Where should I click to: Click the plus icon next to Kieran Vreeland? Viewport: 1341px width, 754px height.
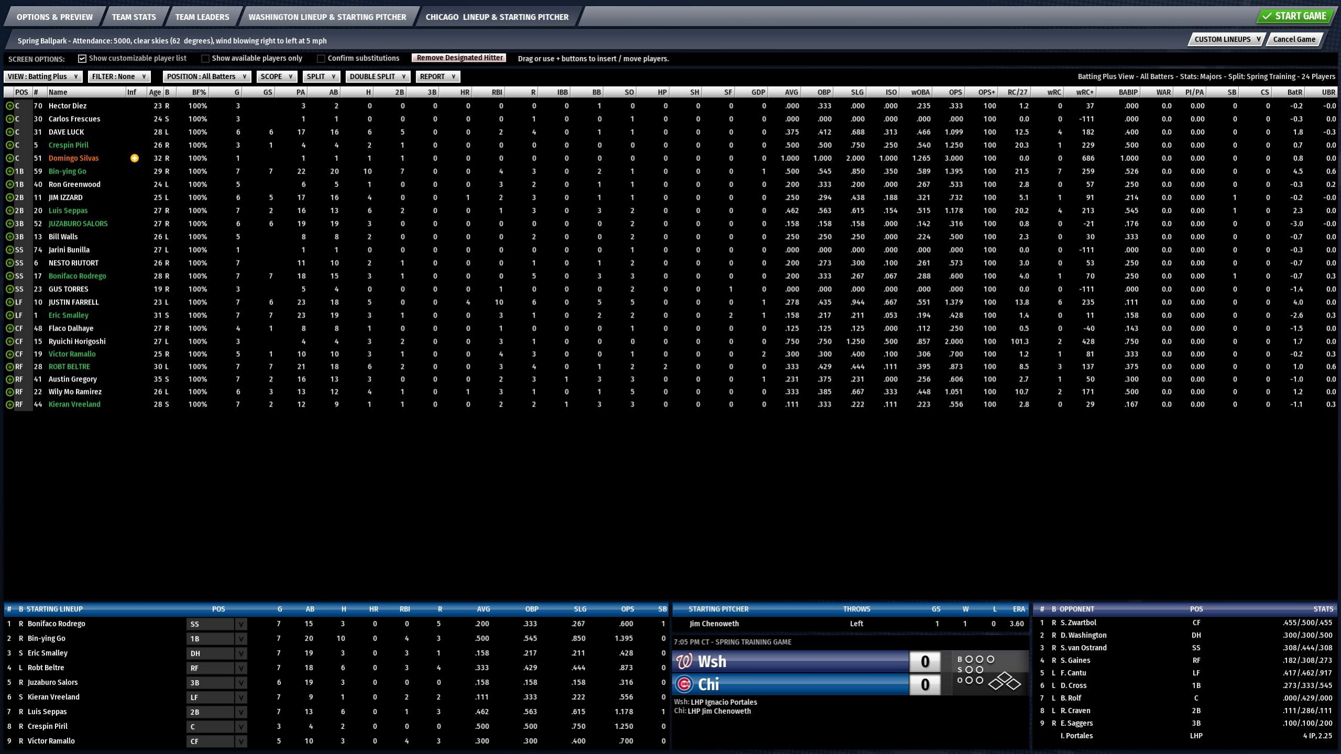9,405
